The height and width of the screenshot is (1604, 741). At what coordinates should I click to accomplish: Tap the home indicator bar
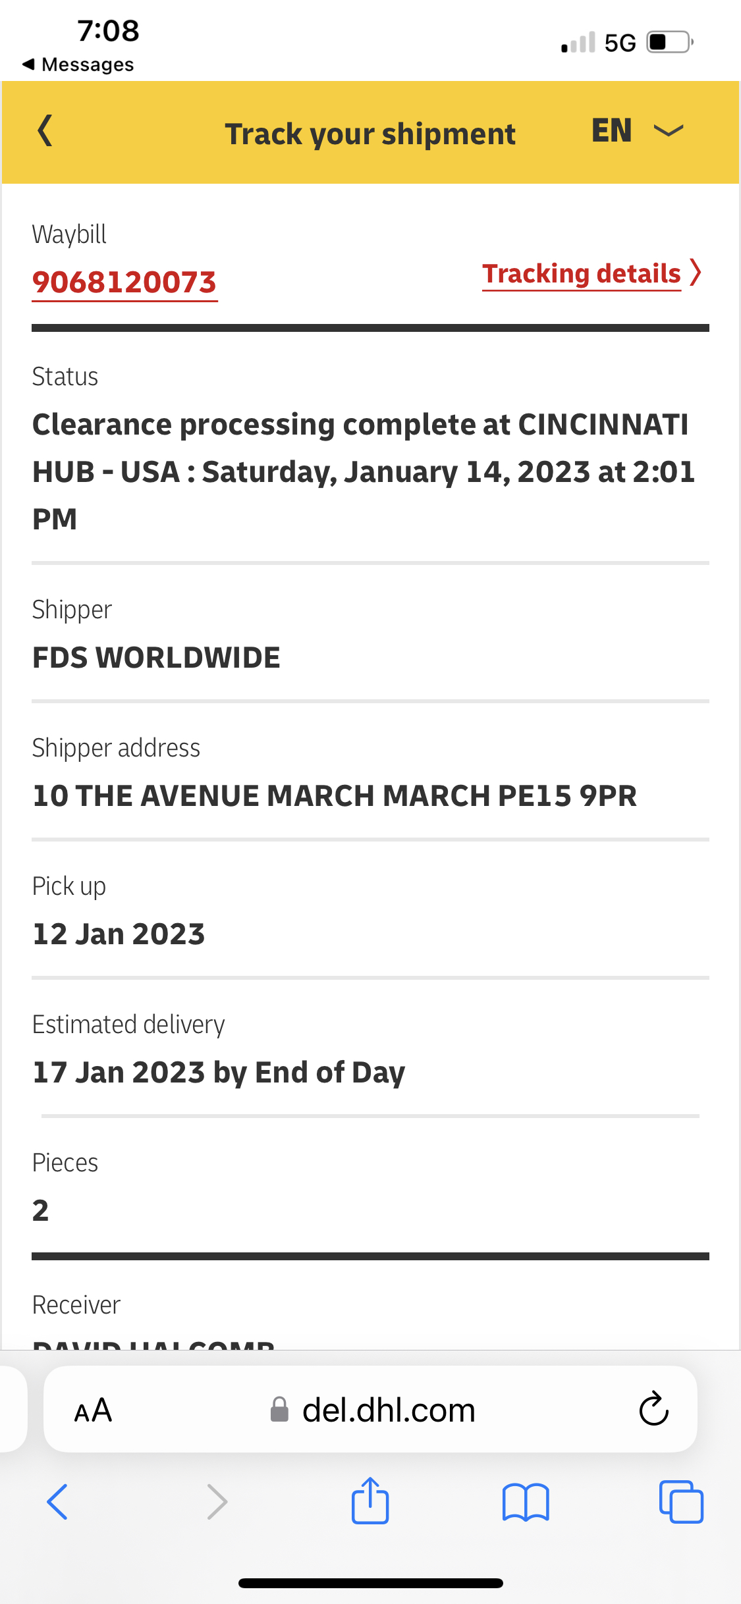[370, 1583]
